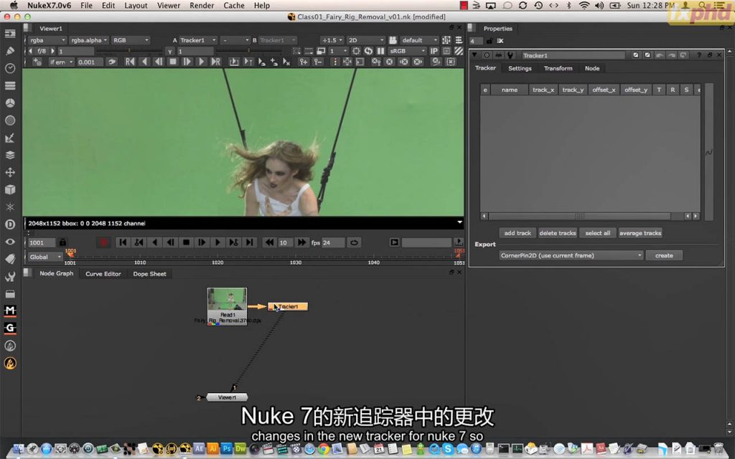
Task: Switch to the Curve Editor tab
Action: pos(103,273)
